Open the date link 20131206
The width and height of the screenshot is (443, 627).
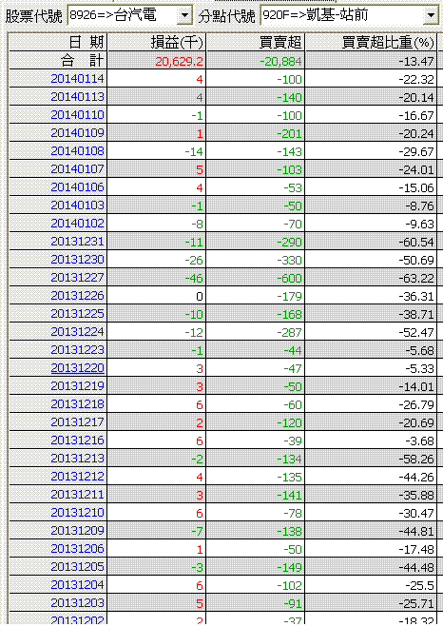tap(78, 549)
